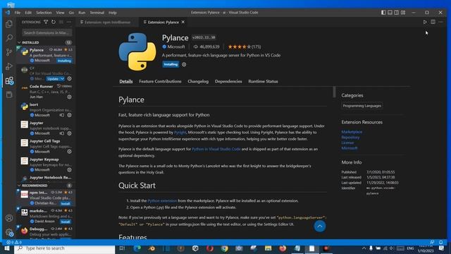Image resolution: width=451 pixels, height=254 pixels.
Task: Toggle the secondary side bar
Action: coord(397,13)
